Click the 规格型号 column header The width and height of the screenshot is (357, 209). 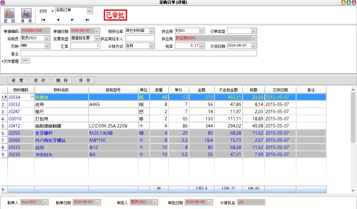pos(113,90)
